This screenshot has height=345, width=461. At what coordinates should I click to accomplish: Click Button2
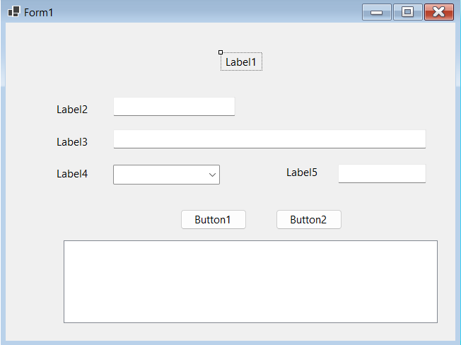[309, 220]
